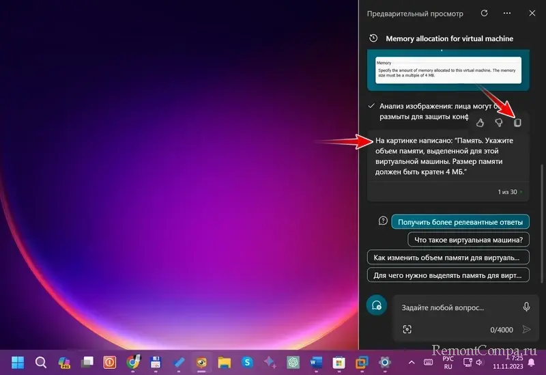Open the notification bell in taskbar
Viewport: 546px width, 375px height.
(532, 362)
